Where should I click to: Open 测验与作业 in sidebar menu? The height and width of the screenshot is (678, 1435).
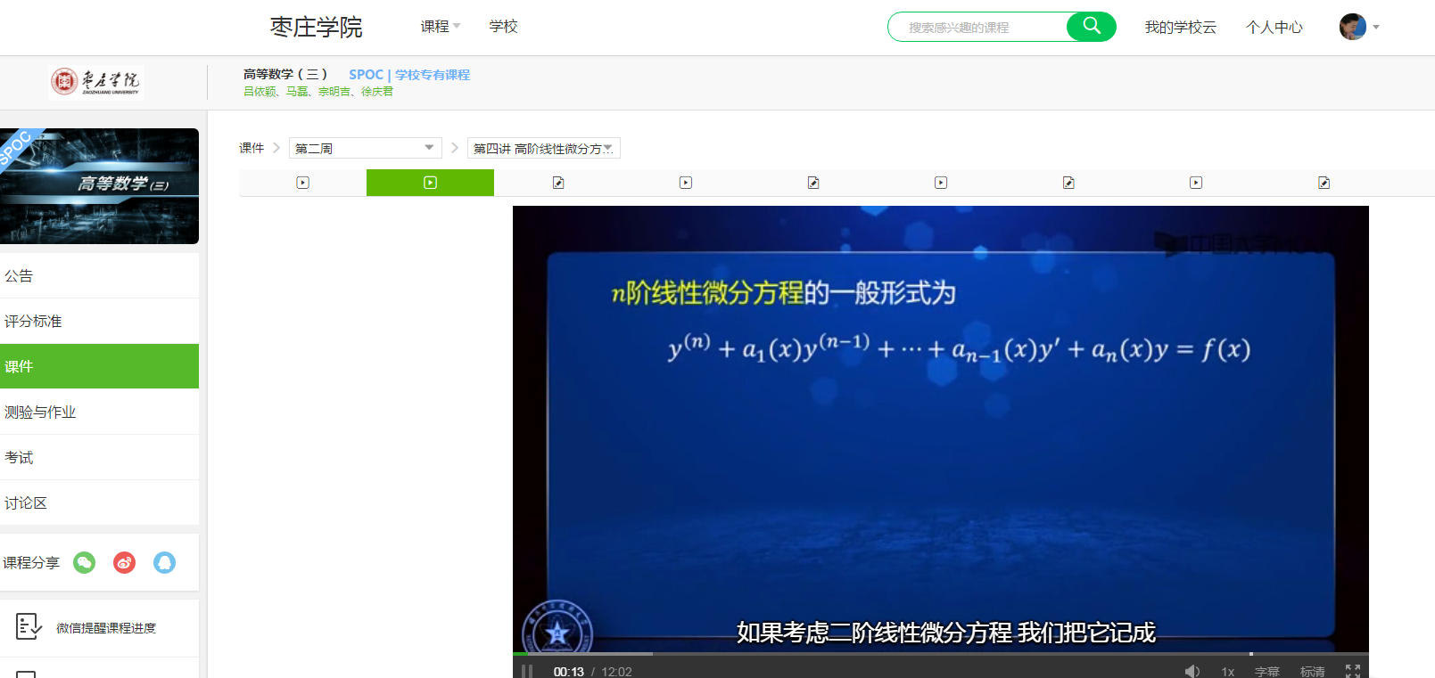[40, 412]
